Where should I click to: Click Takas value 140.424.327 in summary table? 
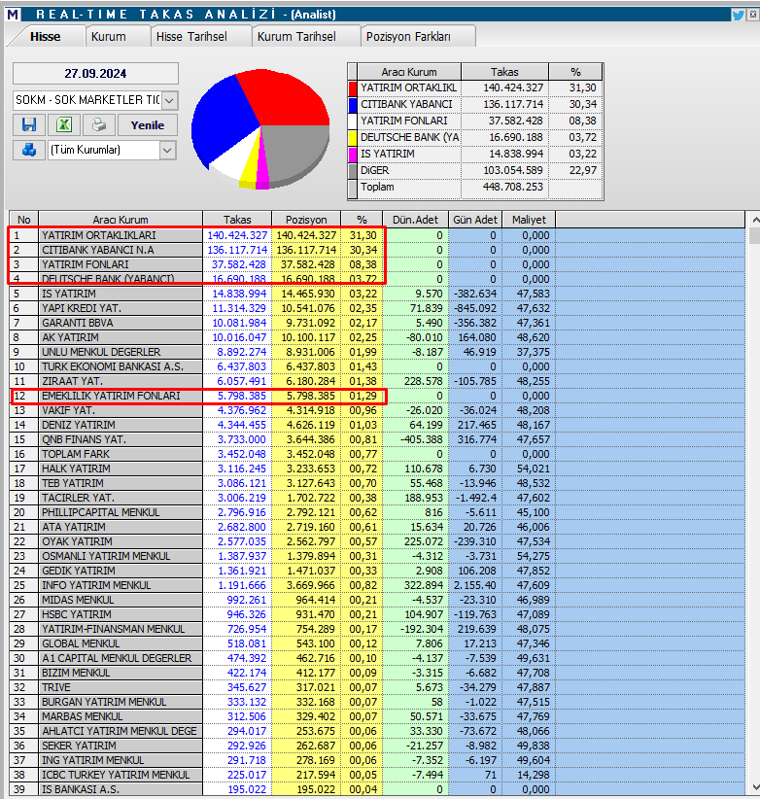(x=513, y=87)
